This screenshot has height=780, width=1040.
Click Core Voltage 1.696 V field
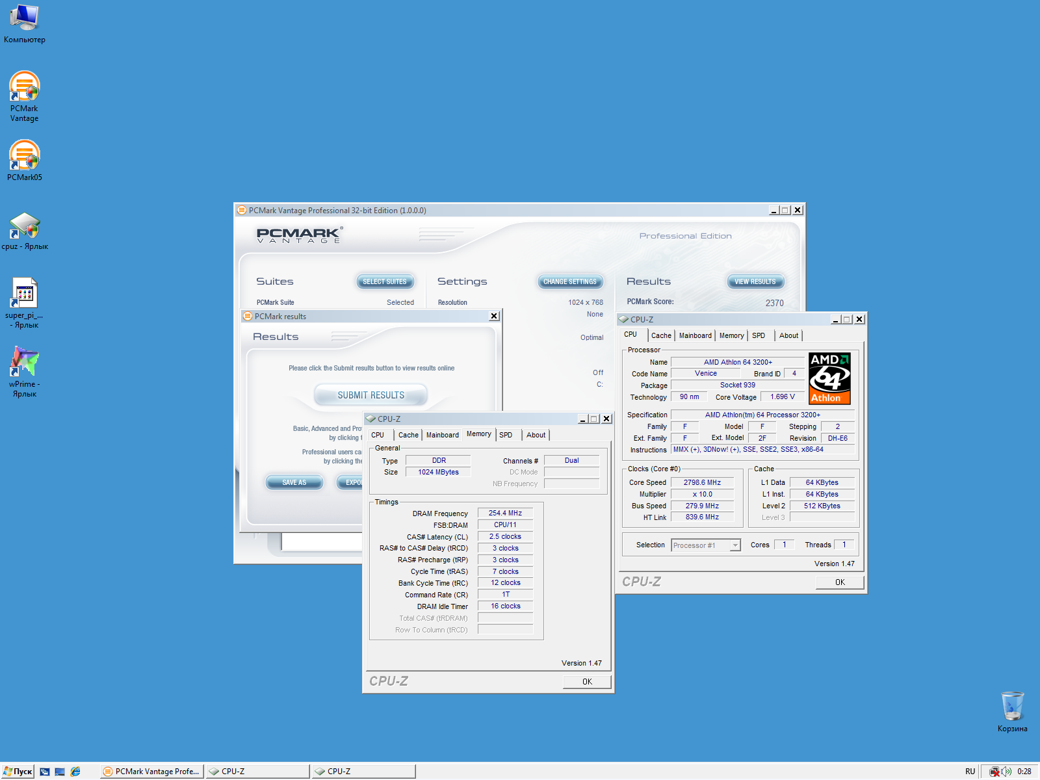click(782, 396)
